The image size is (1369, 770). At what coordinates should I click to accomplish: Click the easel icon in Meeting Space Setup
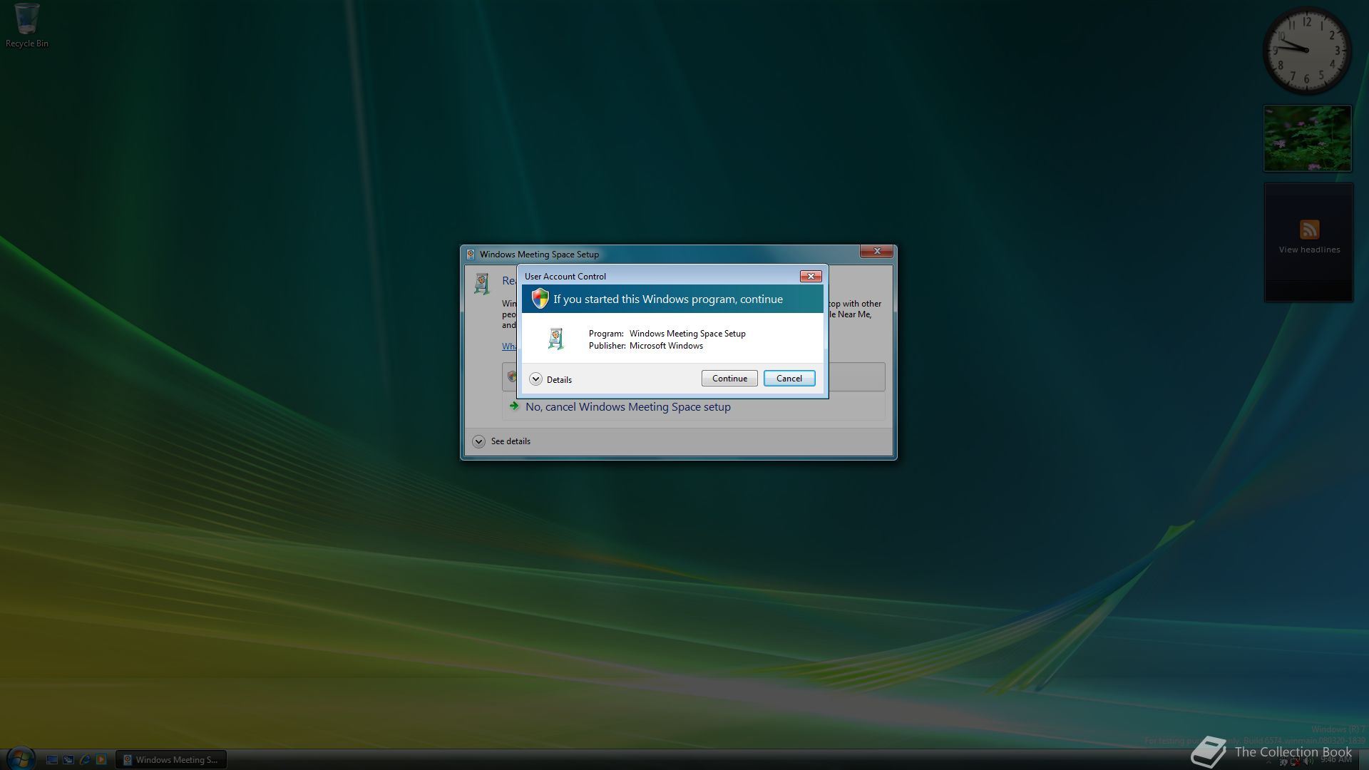[x=482, y=284]
